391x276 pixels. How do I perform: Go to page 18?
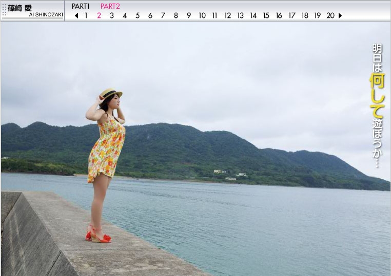point(305,16)
